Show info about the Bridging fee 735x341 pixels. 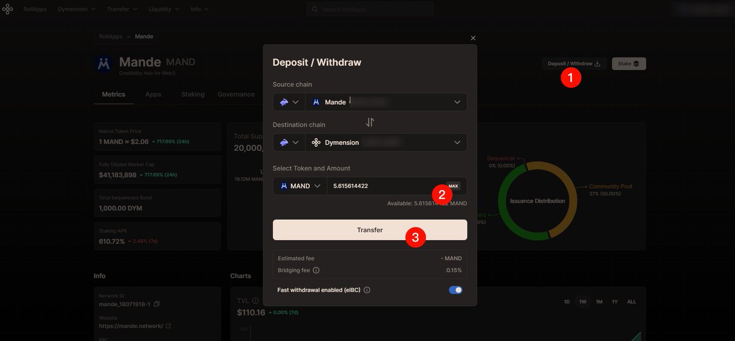click(316, 270)
